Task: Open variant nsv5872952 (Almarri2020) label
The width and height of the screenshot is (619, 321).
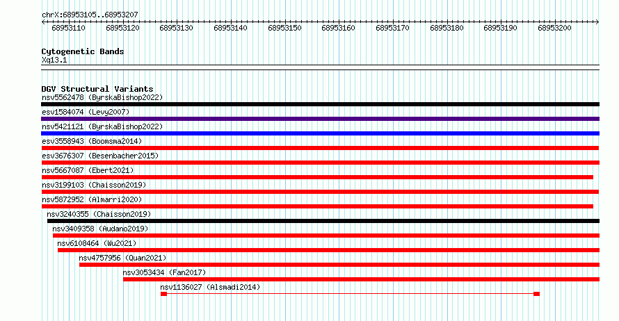Action: point(92,199)
